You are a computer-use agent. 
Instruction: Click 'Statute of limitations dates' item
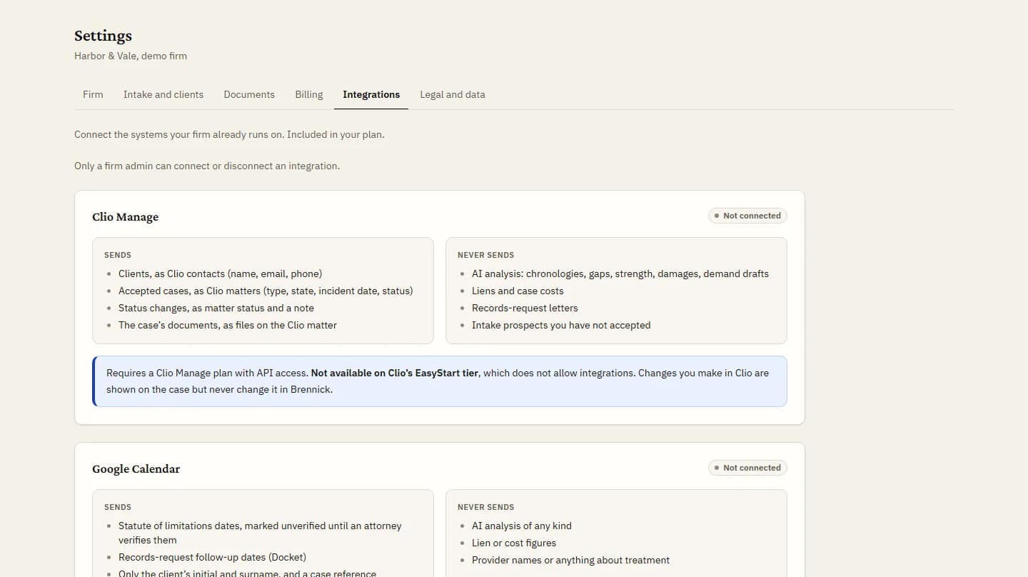click(260, 533)
